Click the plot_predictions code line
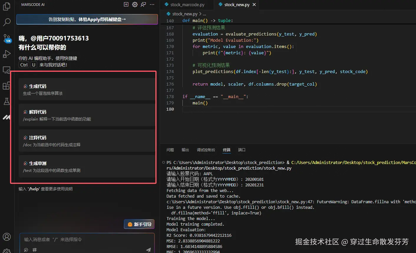The width and height of the screenshot is (416, 253). point(280,71)
